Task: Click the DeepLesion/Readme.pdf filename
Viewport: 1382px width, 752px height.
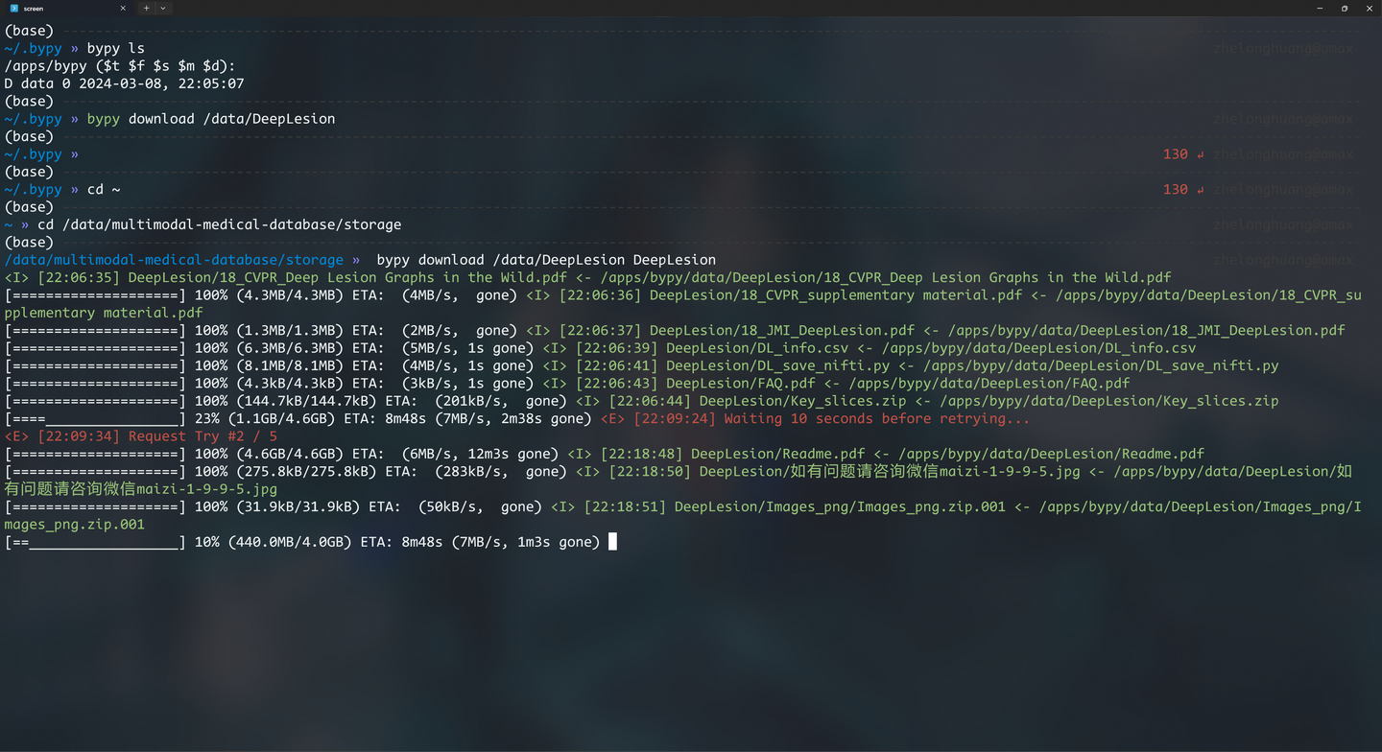Action: point(775,454)
